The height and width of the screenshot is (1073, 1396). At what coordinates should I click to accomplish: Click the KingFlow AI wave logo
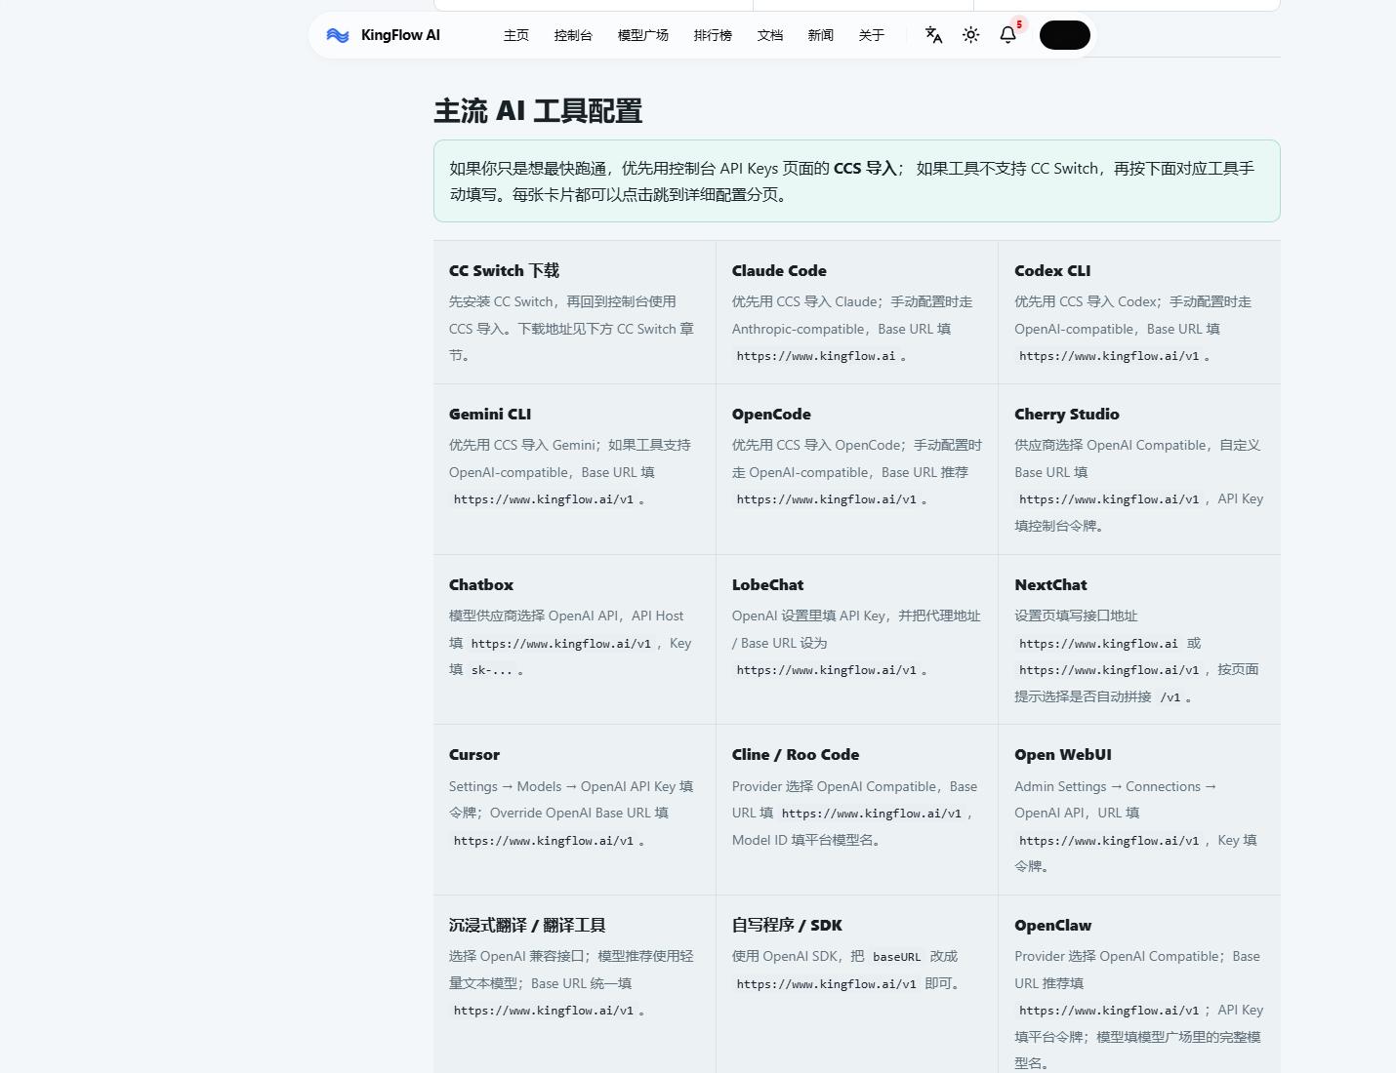(338, 35)
